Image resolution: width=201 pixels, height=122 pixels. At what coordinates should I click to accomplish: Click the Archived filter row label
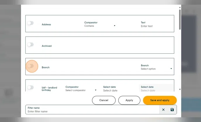click(47, 46)
